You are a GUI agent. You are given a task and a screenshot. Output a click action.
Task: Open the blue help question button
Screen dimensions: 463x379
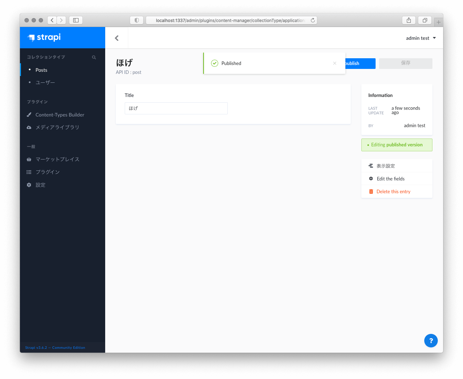[431, 341]
